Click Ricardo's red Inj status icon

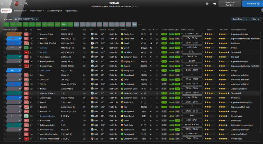click(26, 52)
